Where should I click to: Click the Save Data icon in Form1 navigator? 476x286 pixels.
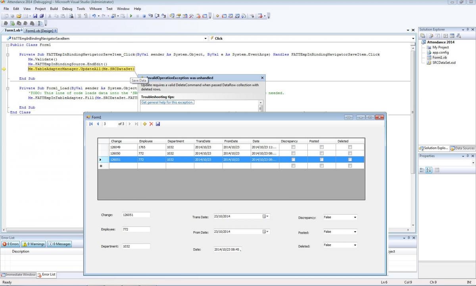click(158, 124)
